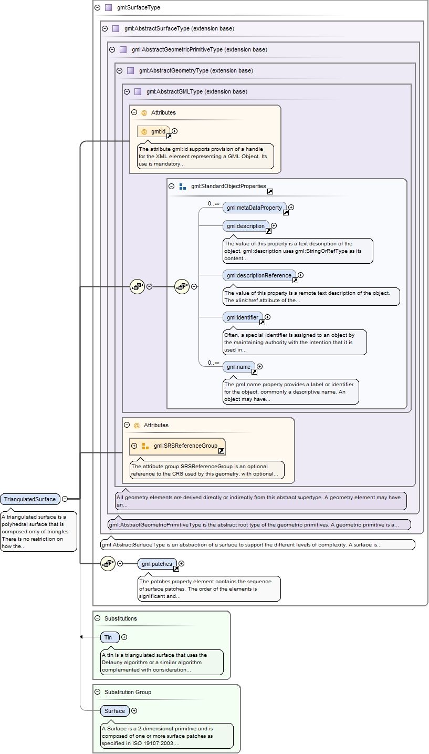Collapse the gml:AbstractGMLType extension base box

(x=127, y=91)
